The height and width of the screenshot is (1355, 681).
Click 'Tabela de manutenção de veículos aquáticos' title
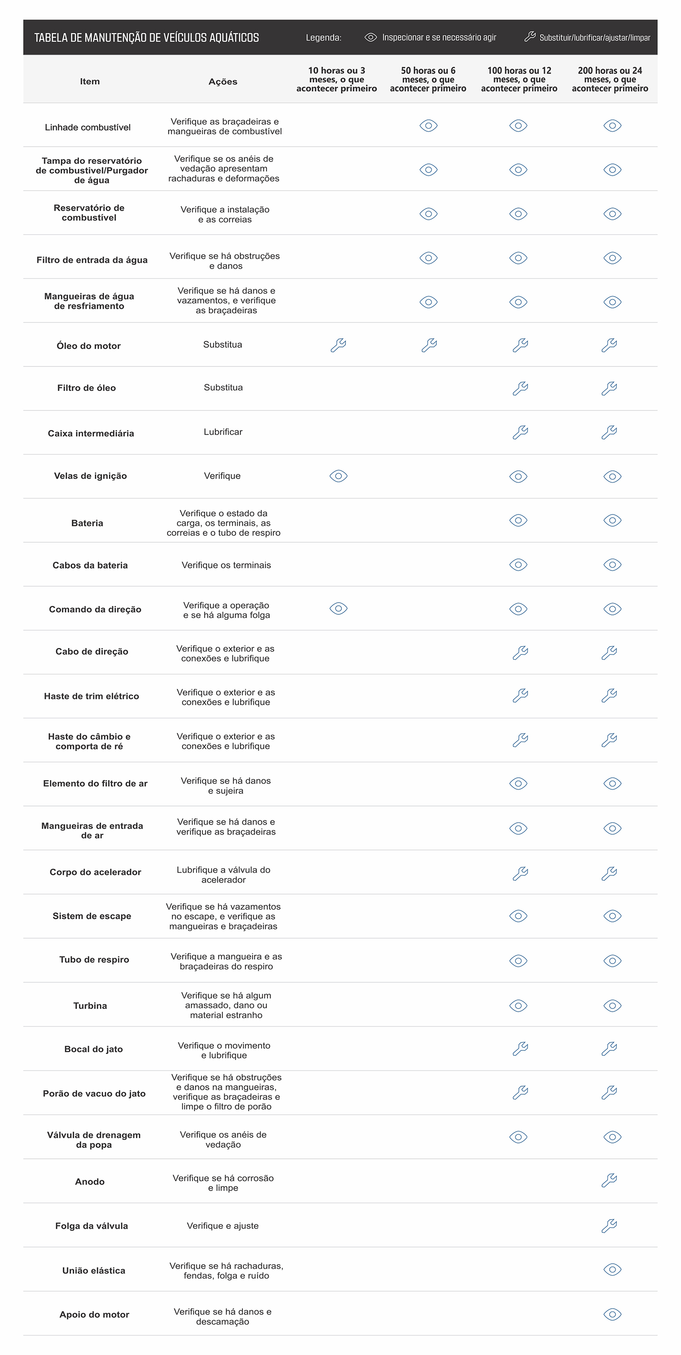(x=147, y=37)
